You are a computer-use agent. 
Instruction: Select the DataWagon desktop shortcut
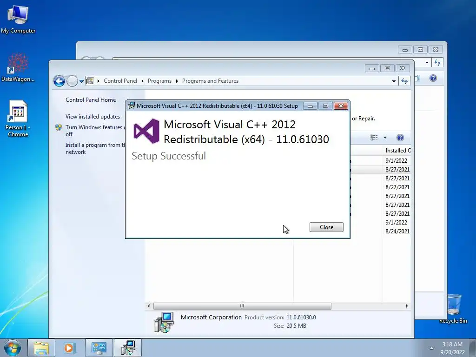[18, 68]
